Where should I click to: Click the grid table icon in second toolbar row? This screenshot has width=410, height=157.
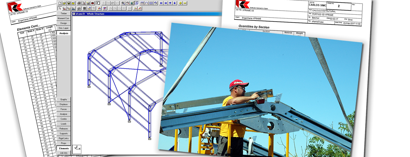tap(85, 8)
